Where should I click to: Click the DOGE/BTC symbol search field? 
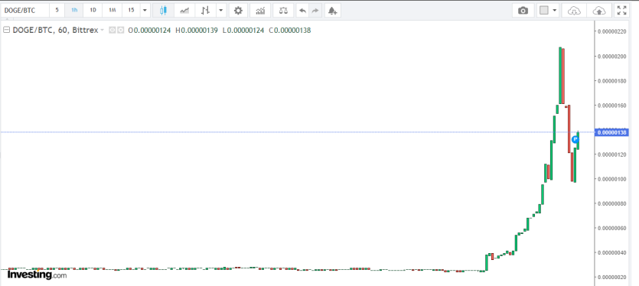[x=25, y=11]
